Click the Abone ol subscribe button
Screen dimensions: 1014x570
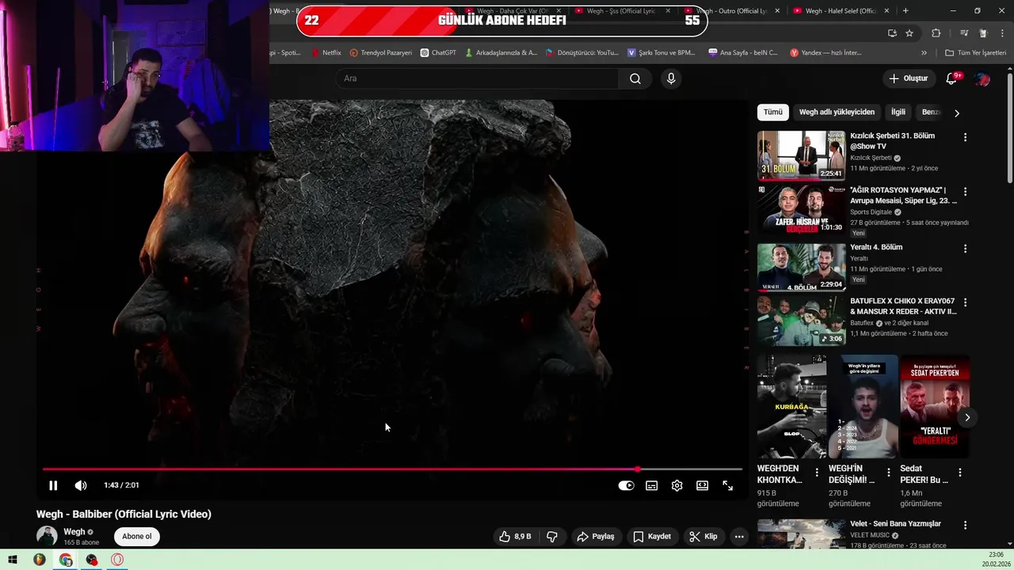coord(136,536)
